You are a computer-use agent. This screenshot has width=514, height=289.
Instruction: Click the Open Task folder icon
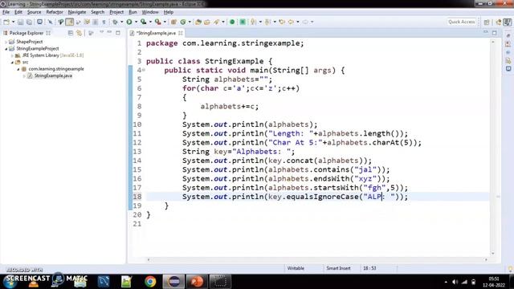pyautogui.click(x=207, y=22)
